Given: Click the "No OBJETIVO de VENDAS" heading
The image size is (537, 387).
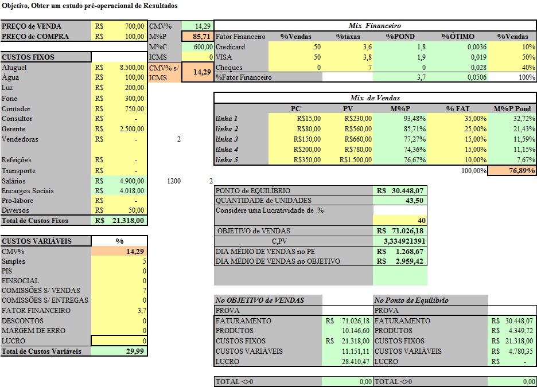Looking at the screenshot, I should [x=259, y=300].
